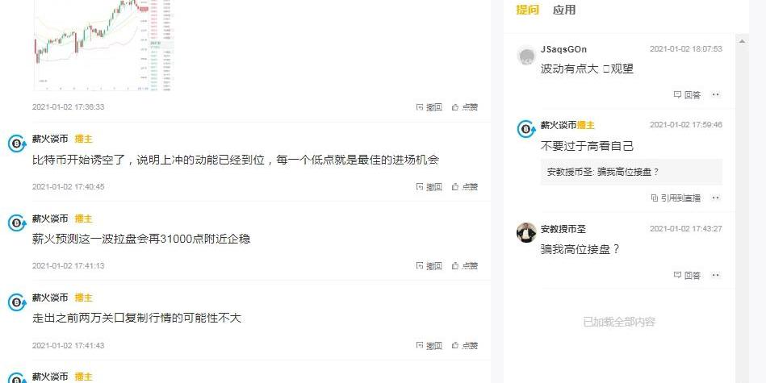Click 回答 under 安教授币圣's question

[687, 276]
